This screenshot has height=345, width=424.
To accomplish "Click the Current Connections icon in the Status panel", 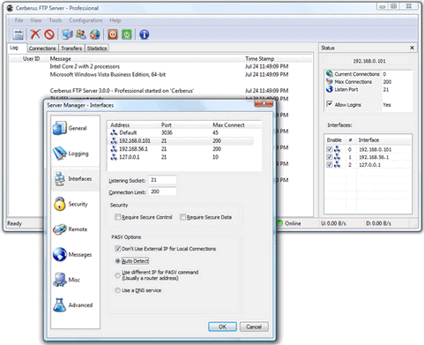I will point(330,74).
